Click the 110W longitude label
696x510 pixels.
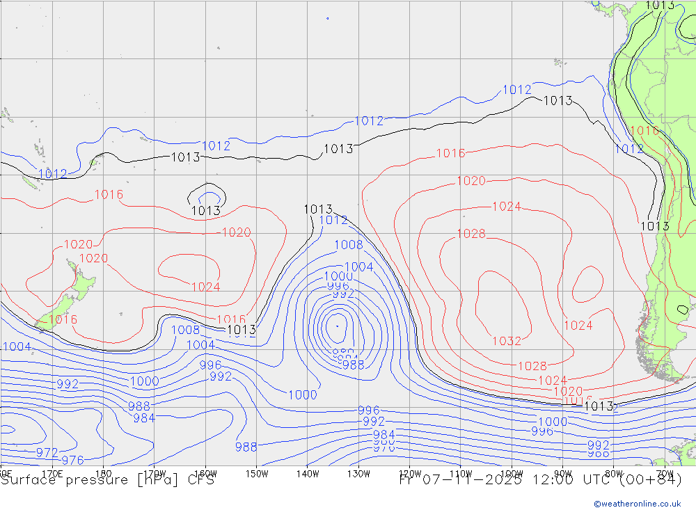[x=461, y=474]
